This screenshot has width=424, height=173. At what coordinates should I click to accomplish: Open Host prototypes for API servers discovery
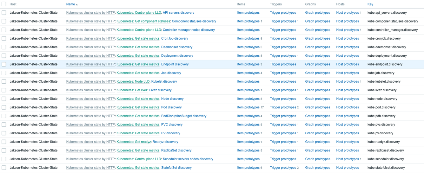(348, 13)
